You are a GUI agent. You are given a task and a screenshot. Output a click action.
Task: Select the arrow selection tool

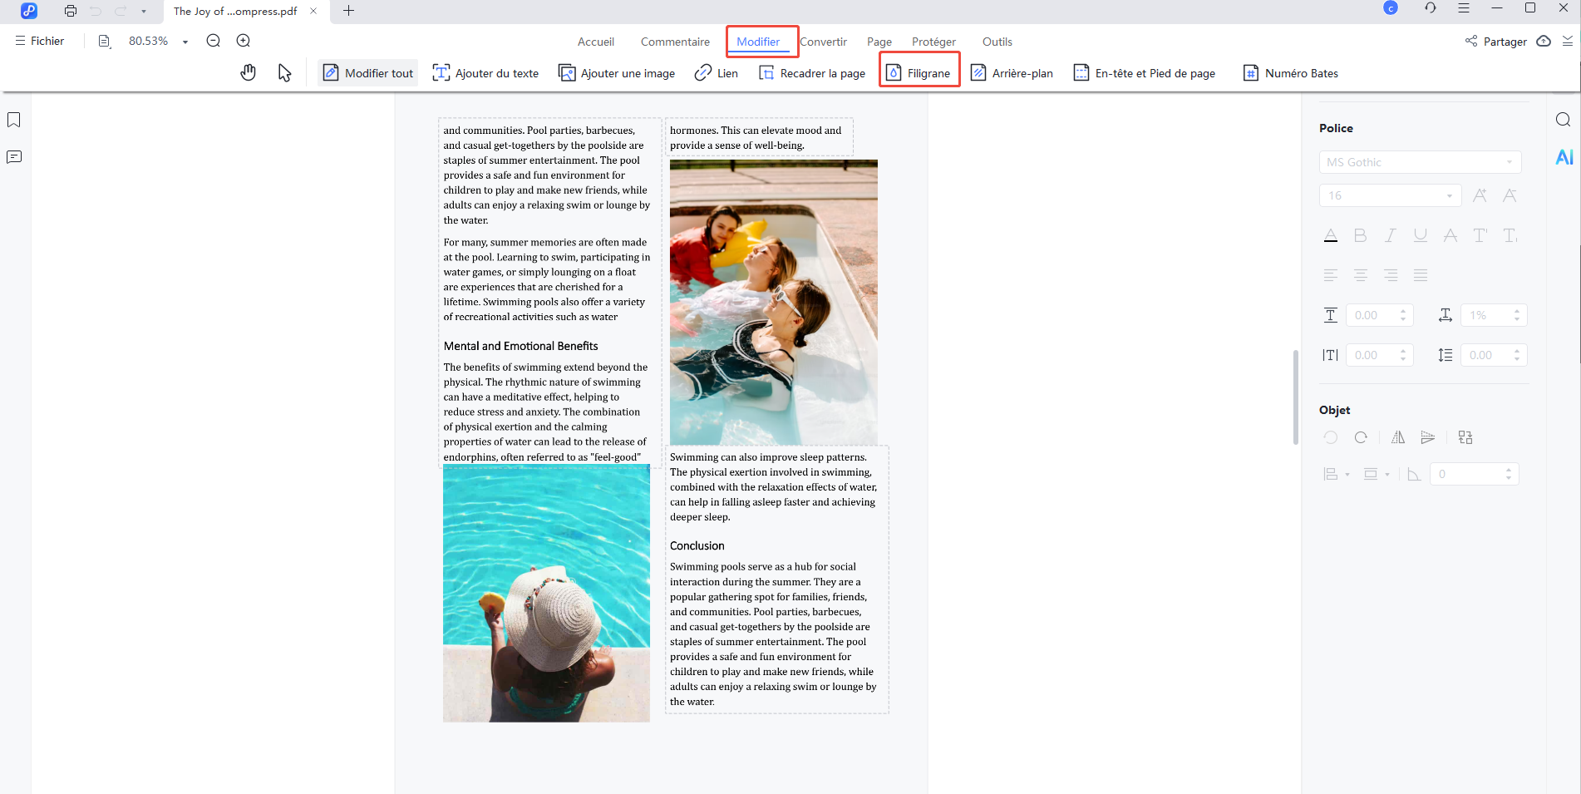tap(284, 73)
